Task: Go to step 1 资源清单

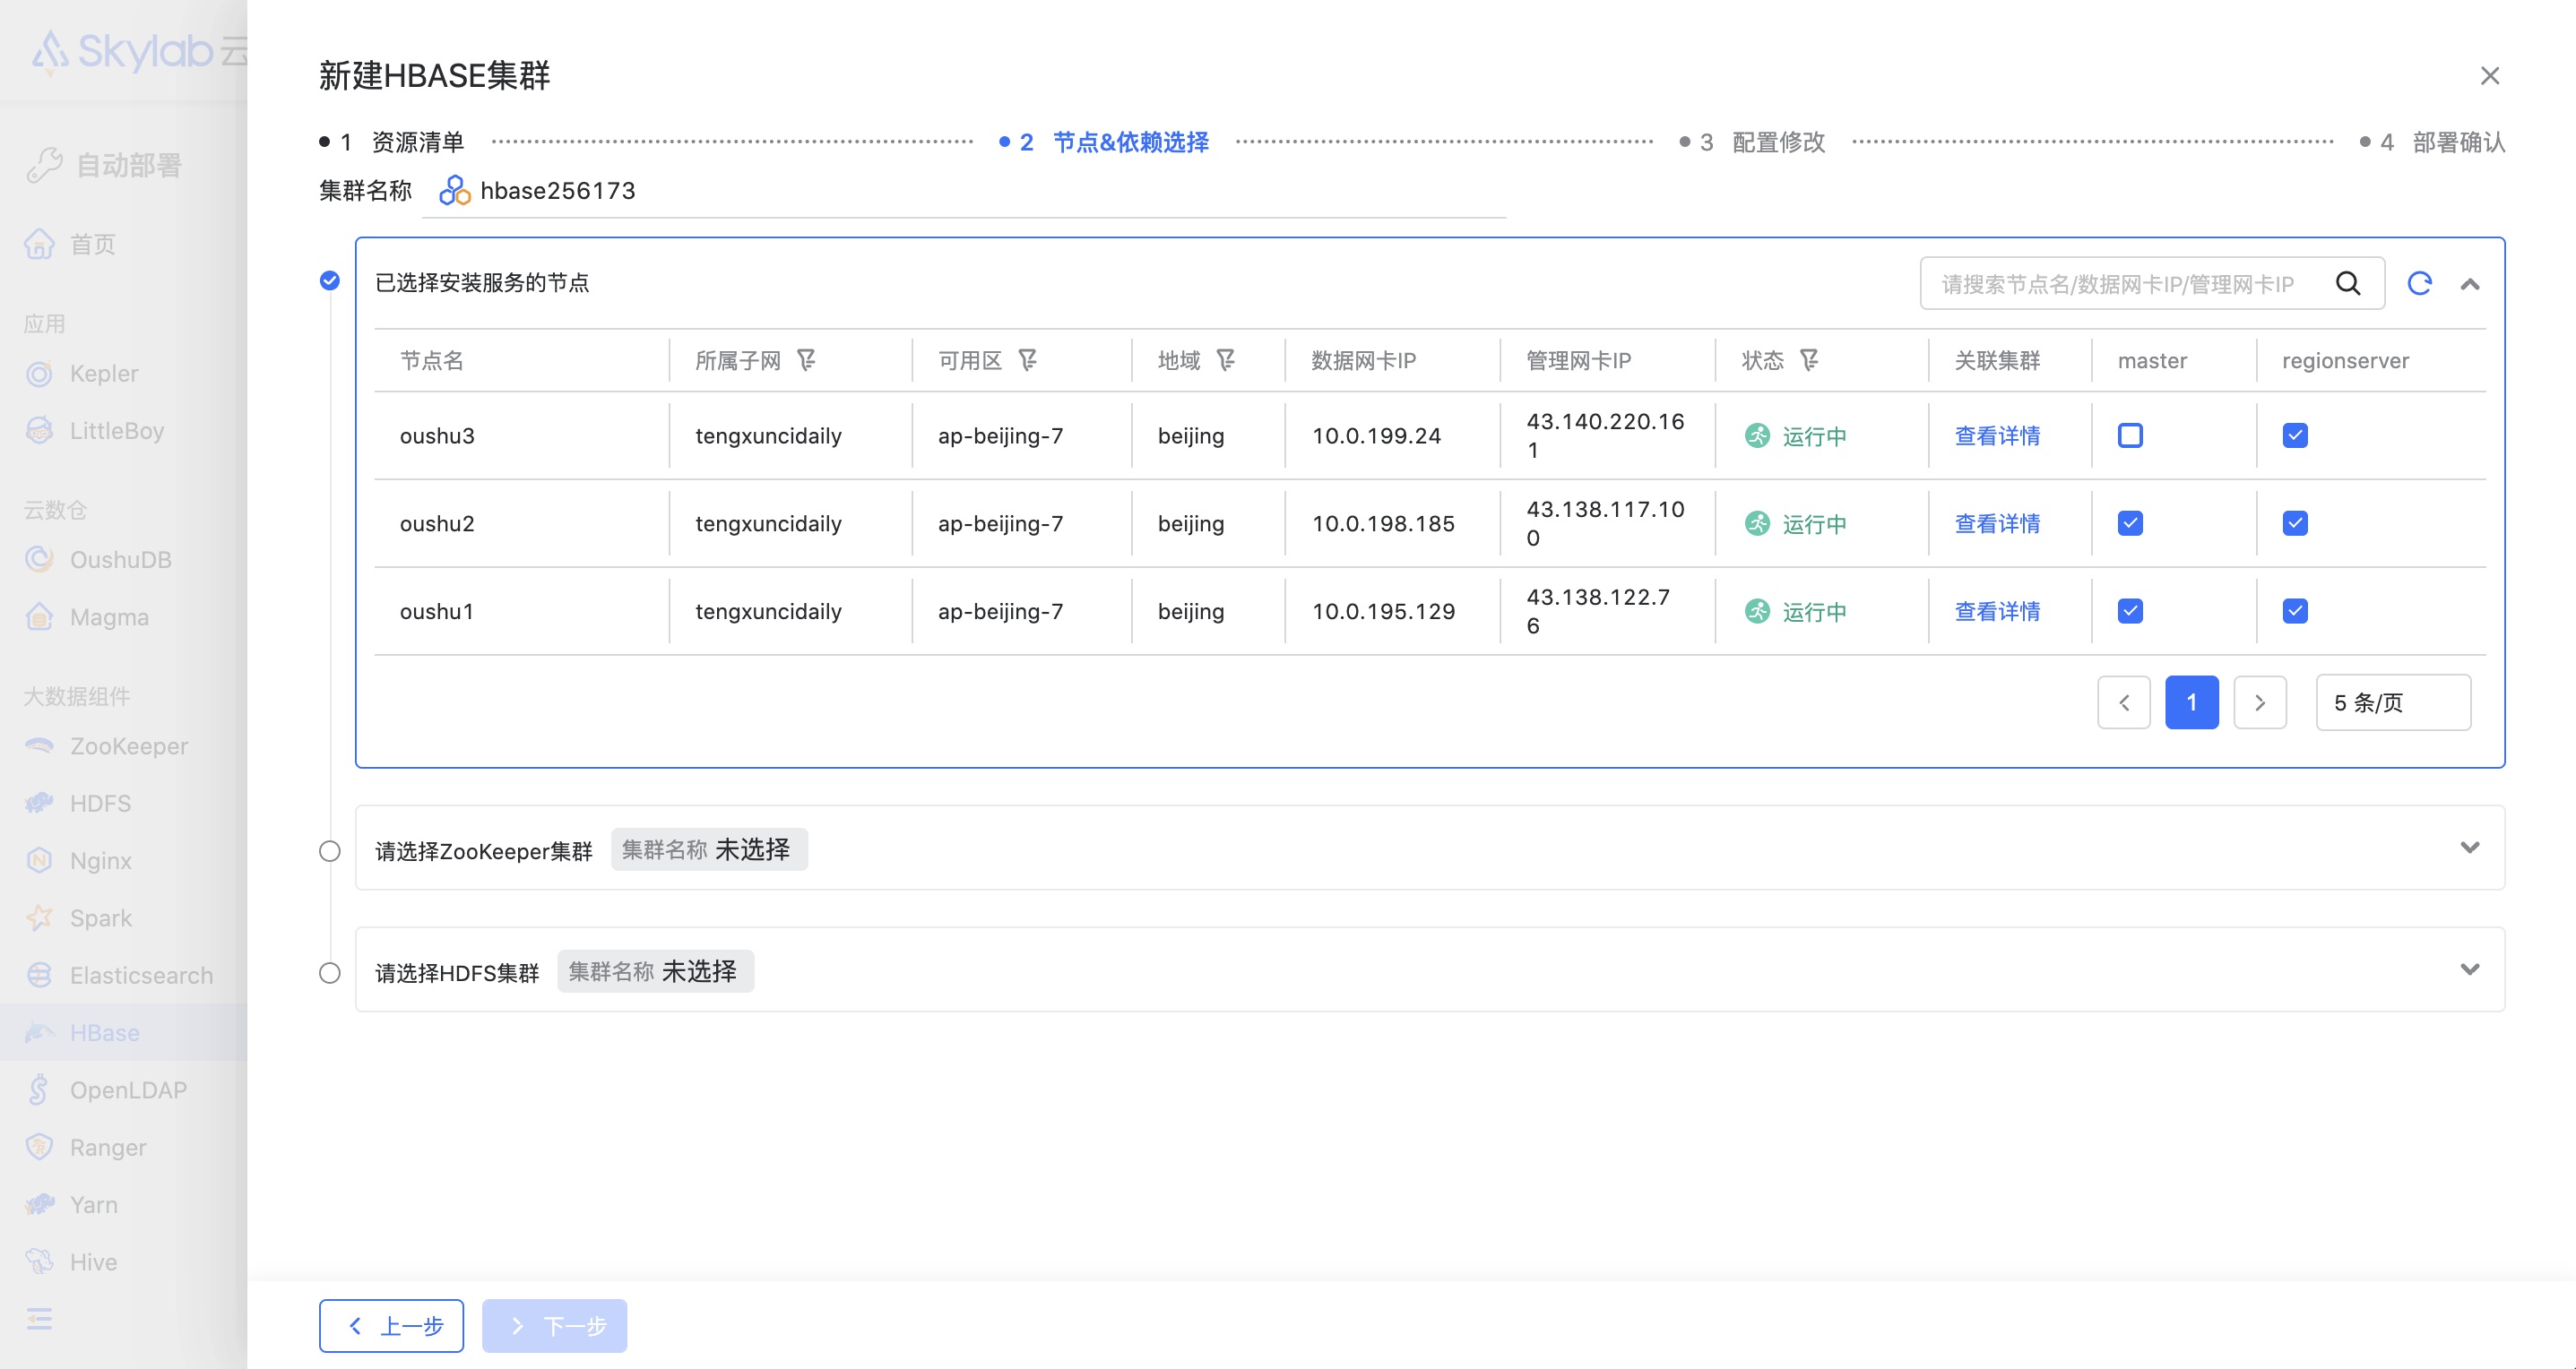Action: (392, 142)
